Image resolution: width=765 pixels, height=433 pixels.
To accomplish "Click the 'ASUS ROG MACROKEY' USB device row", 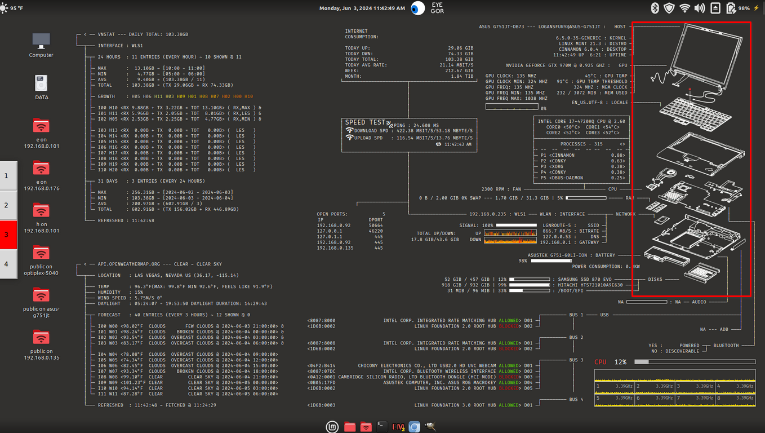I will tap(420, 382).
